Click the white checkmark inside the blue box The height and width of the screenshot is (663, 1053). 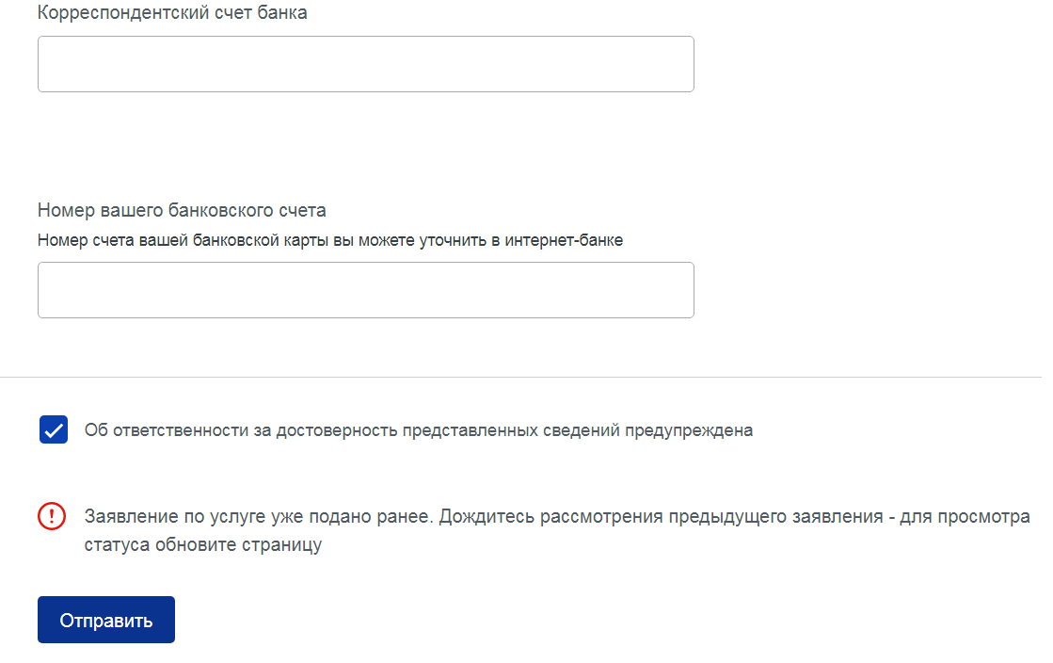click(x=54, y=430)
